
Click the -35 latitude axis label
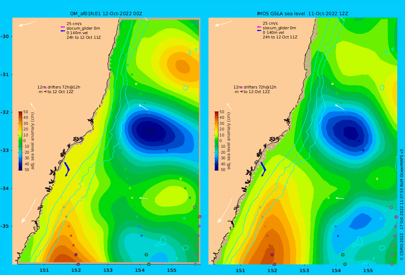pyautogui.click(x=4, y=226)
